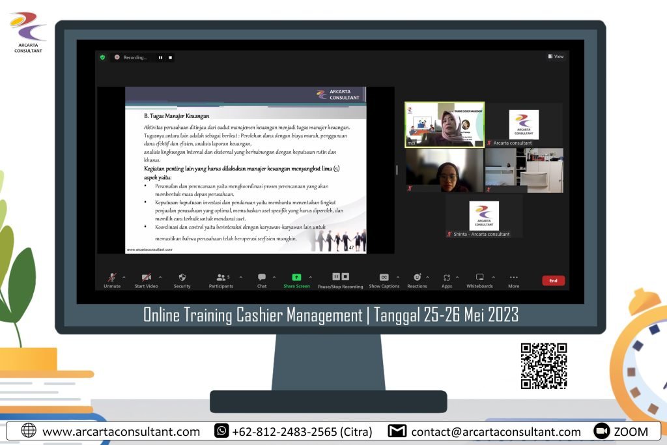Click the green Share Screen icon

coord(296,277)
